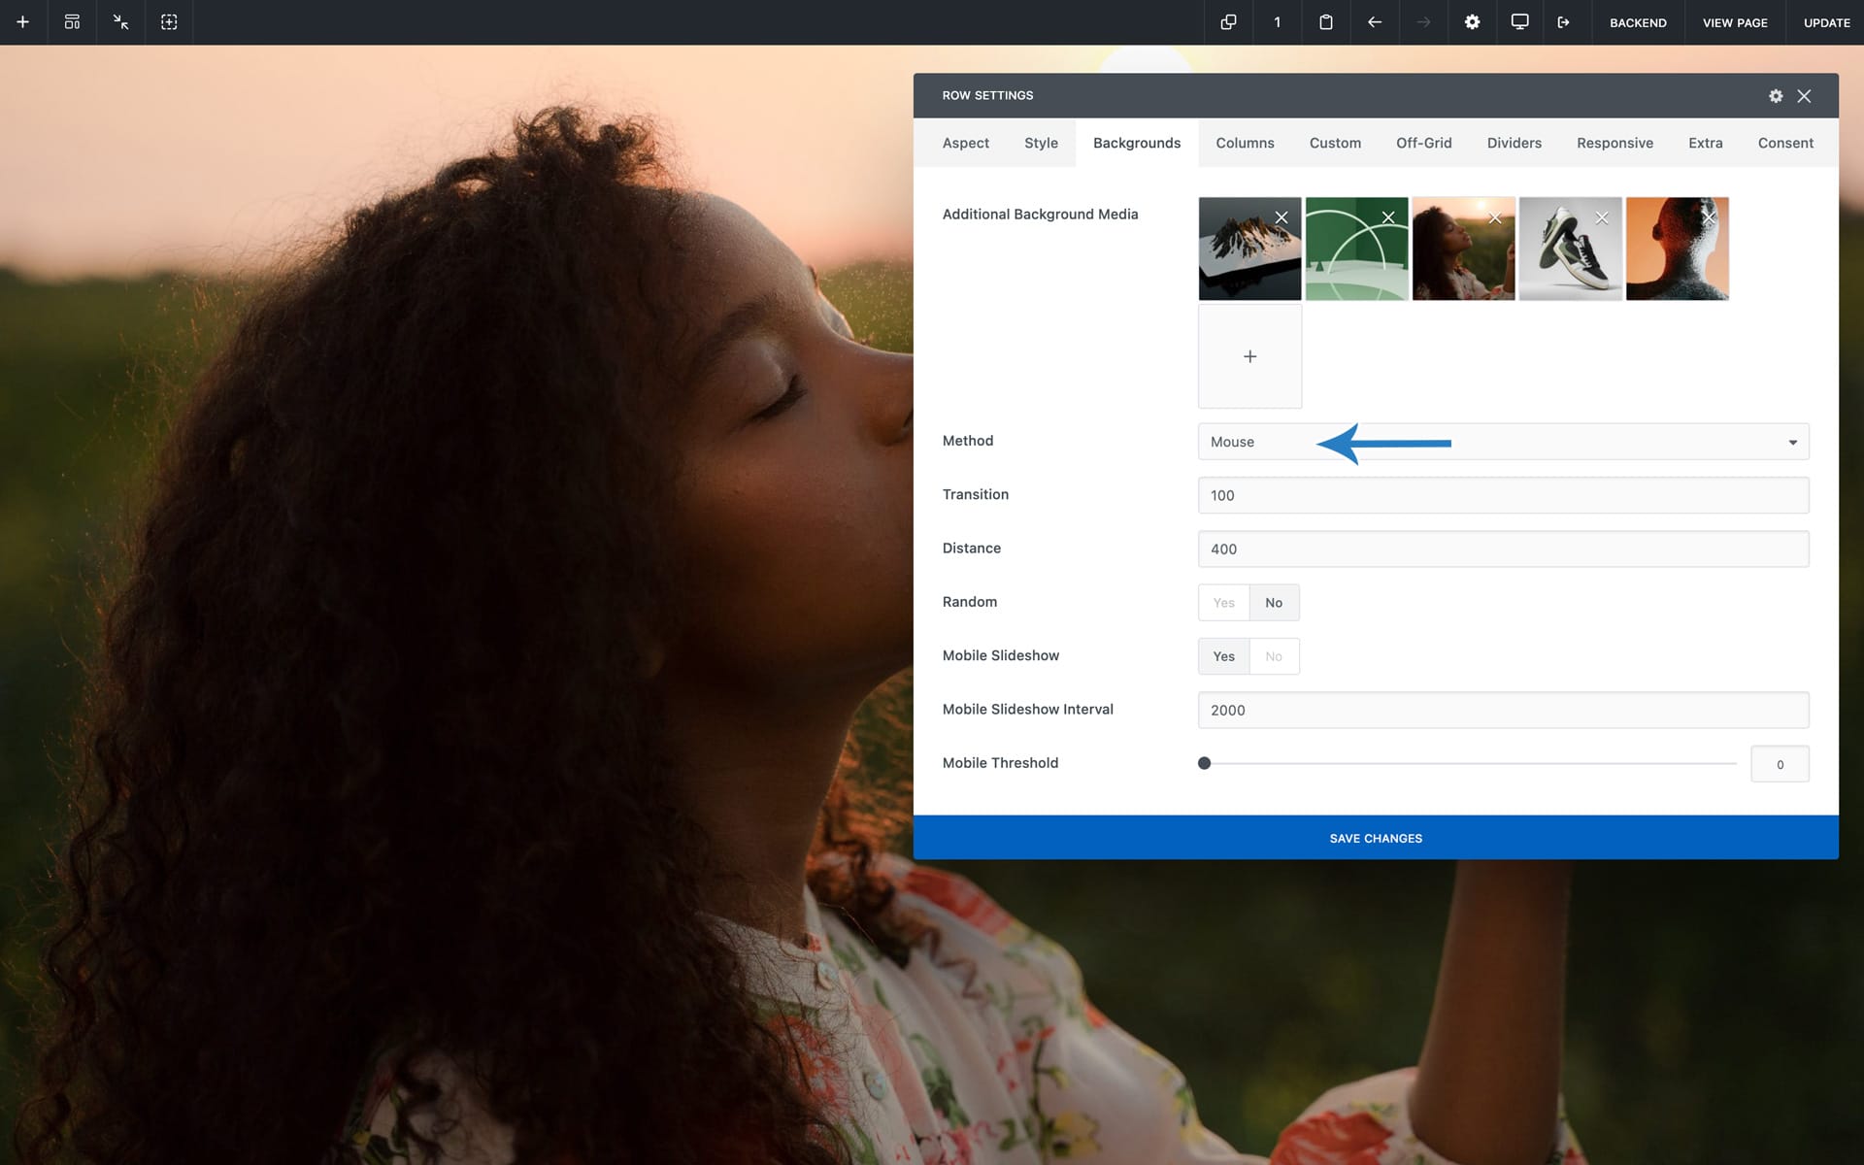
Task: Set Mobile Slideshow to No
Action: click(x=1273, y=657)
